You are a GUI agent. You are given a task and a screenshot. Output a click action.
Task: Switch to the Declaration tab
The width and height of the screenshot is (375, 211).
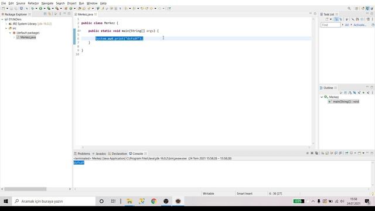117,154
